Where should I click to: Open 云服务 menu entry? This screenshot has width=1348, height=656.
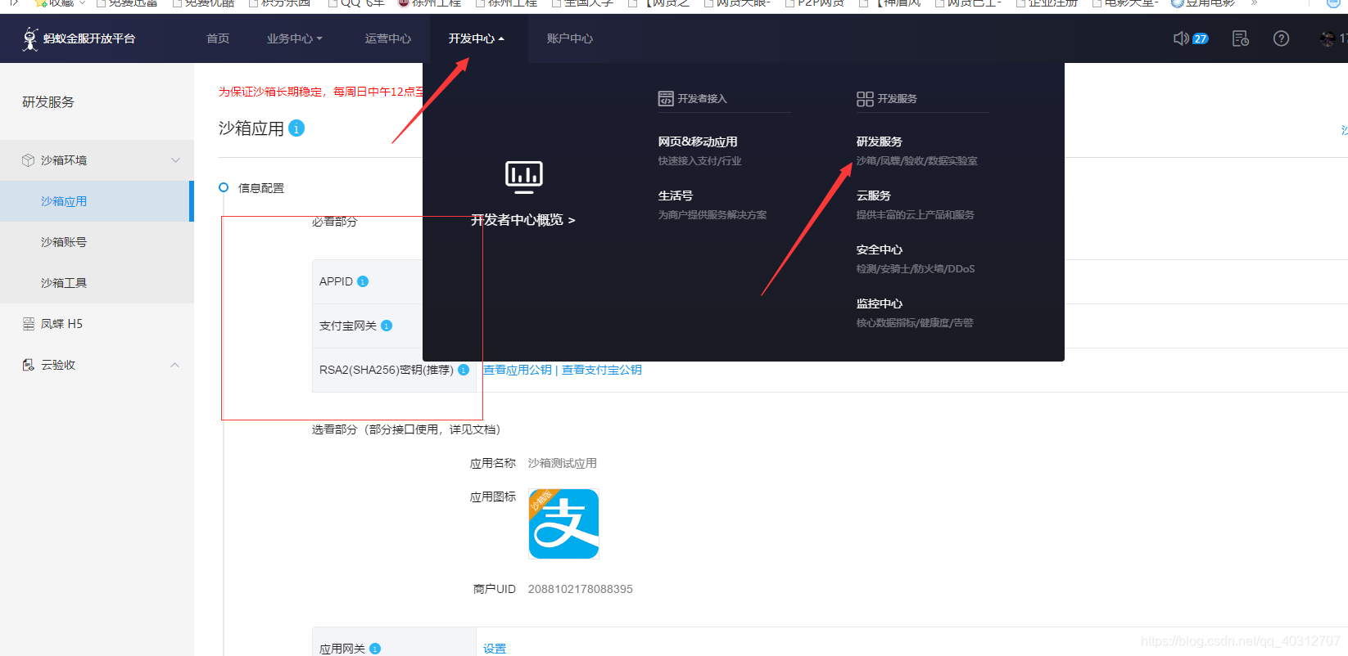[x=874, y=195]
